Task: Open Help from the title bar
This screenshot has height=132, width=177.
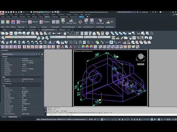Action: 160,12
